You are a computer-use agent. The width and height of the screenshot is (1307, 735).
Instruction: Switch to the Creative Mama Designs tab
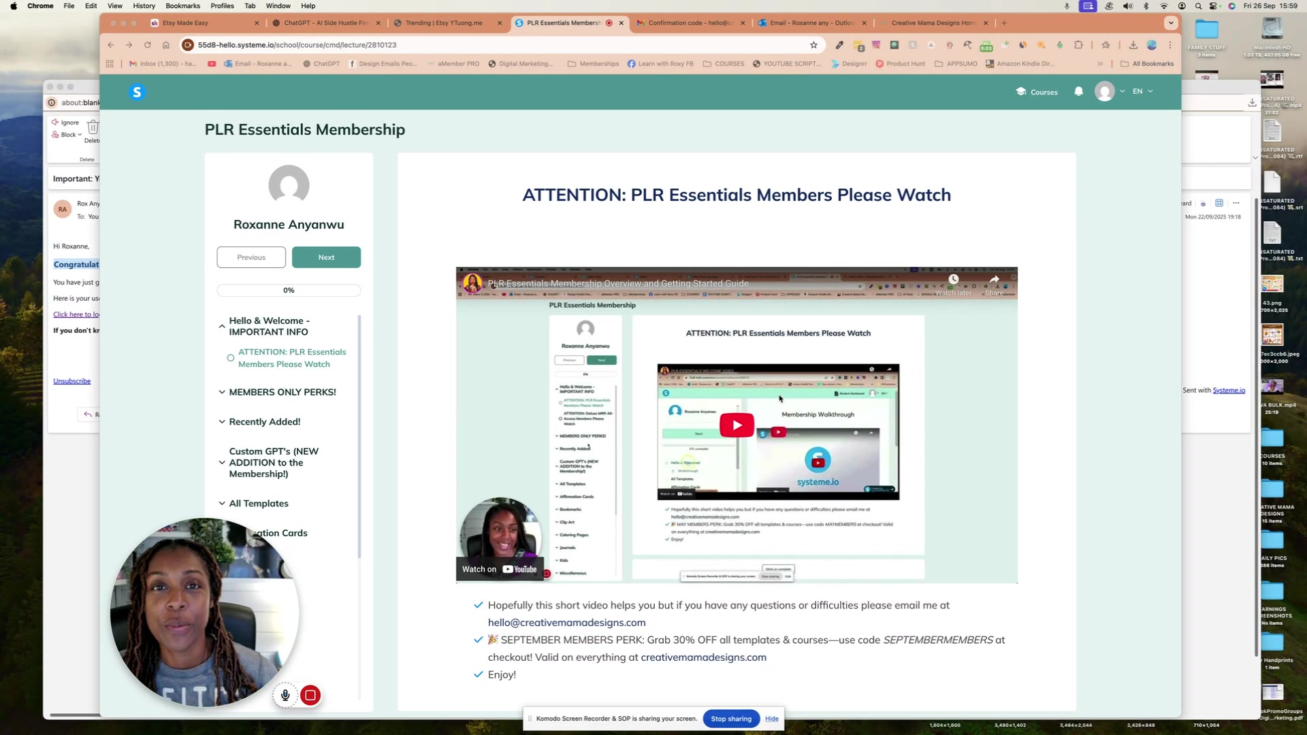tap(933, 23)
